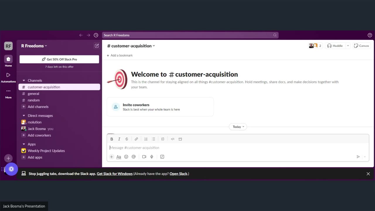This screenshot has width=375, height=211.
Task: Open the emoji picker
Action: (126, 157)
